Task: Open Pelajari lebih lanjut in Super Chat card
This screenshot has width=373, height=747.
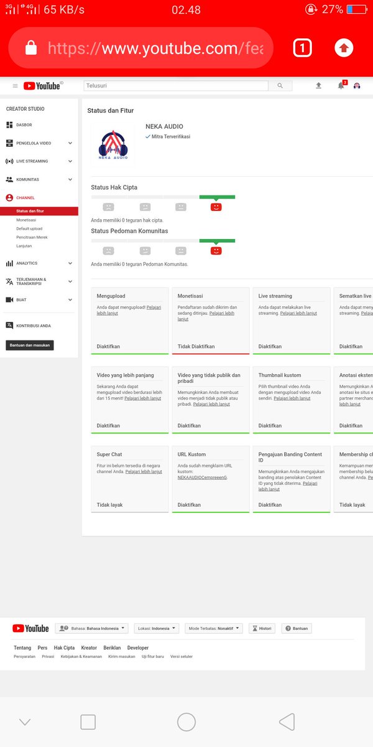Action: [144, 472]
